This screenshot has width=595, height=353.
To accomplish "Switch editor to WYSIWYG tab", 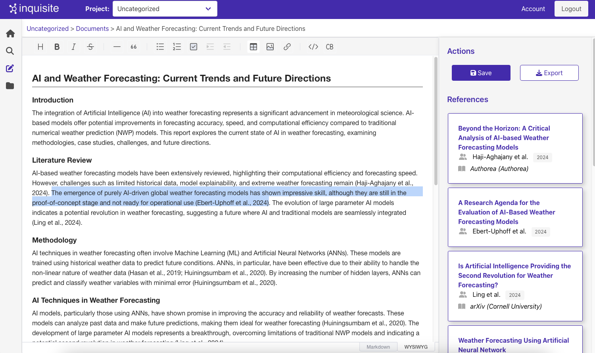I will pos(416,347).
